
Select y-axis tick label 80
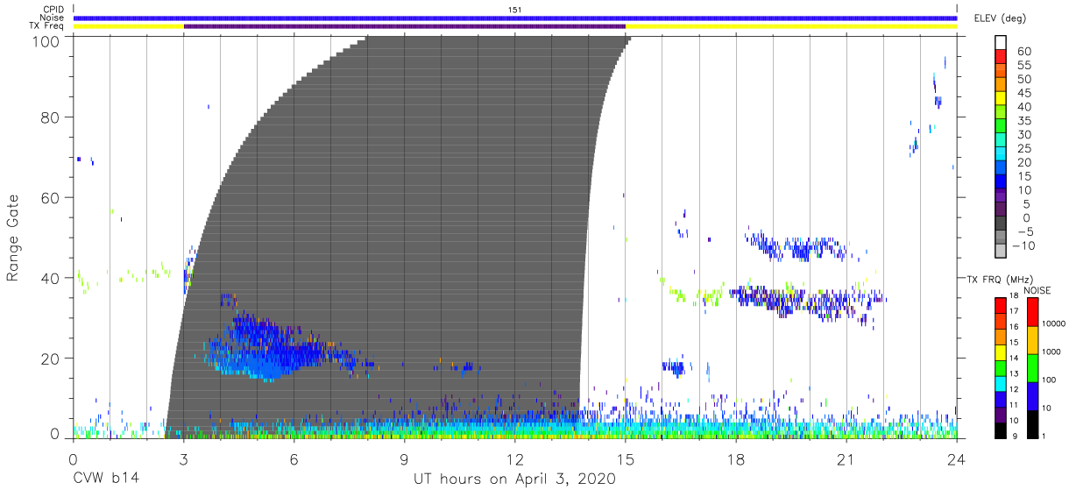(x=49, y=117)
